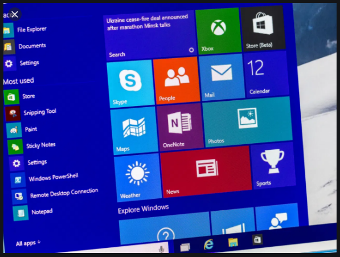Screen dimensions: 340x257
Task: Click the microphone in the taskbar search box
Action: [161, 249]
